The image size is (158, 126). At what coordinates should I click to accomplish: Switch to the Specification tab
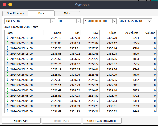(x=15, y=13)
